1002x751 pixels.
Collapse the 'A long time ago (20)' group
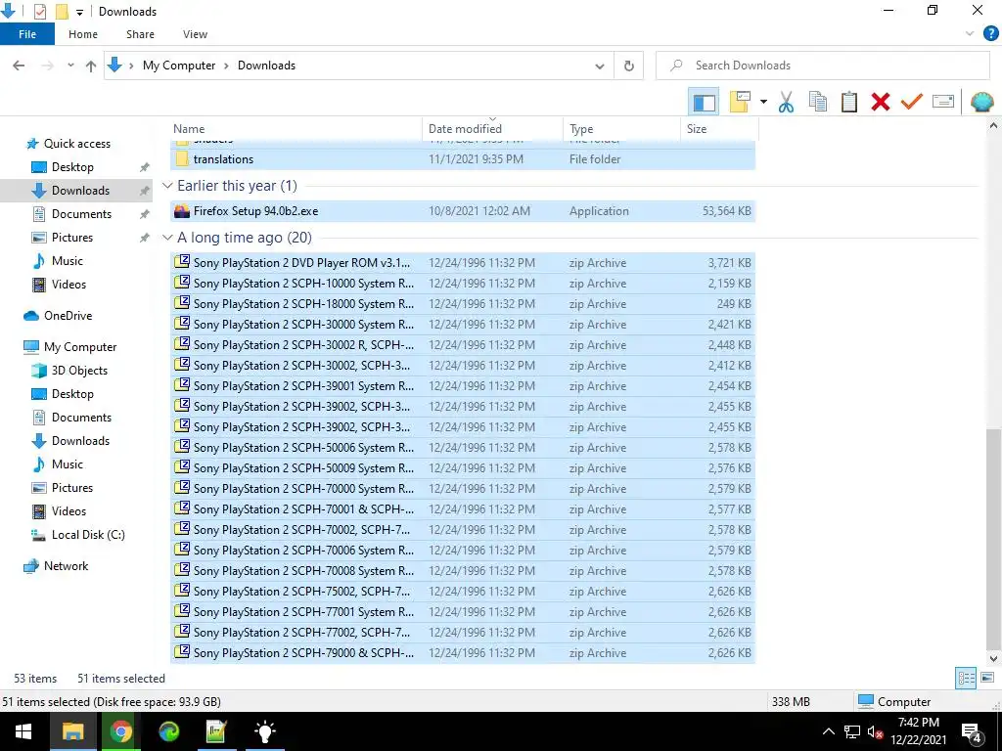pyautogui.click(x=167, y=238)
